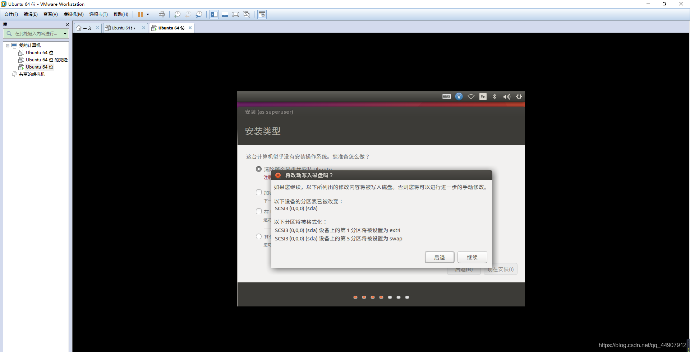690x352 pixels.
Task: Open the network indicator in Ubuntu panel
Action: click(471, 97)
